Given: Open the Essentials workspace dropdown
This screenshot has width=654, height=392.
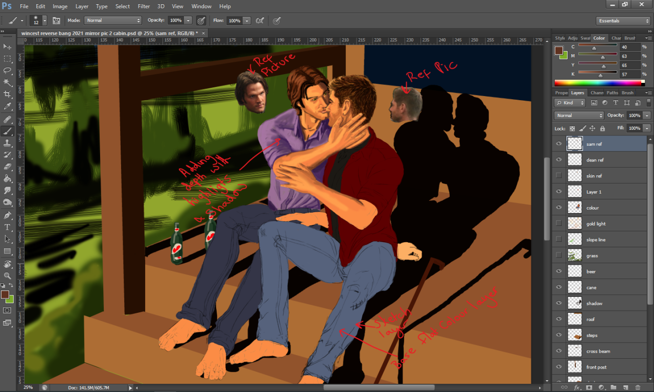Looking at the screenshot, I should point(623,21).
